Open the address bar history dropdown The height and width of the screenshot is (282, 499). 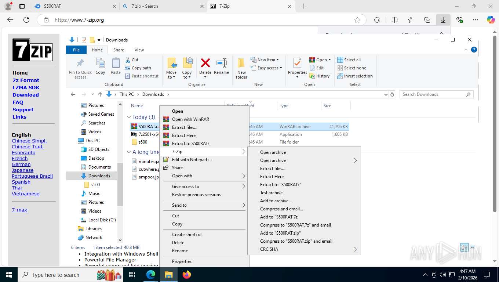(x=386, y=94)
